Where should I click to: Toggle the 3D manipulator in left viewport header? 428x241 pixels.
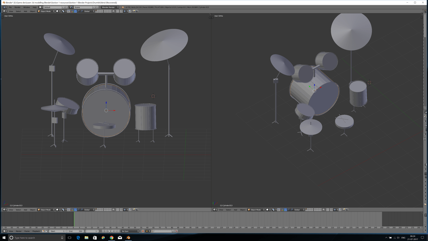click(x=72, y=210)
